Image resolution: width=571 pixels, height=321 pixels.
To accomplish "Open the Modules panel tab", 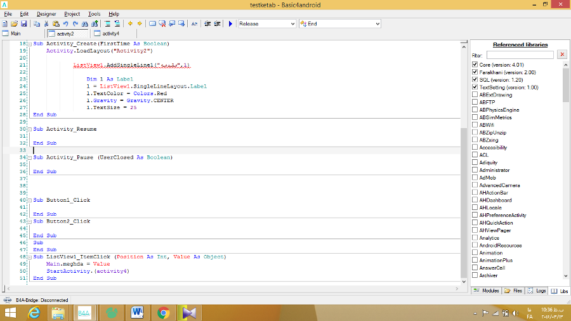I will tap(487, 291).
